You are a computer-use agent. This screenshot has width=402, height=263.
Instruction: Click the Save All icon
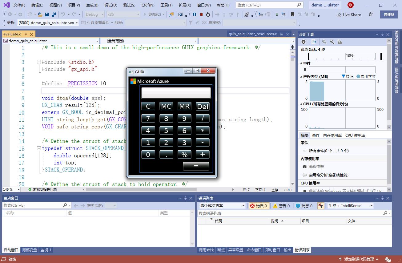[54, 14]
